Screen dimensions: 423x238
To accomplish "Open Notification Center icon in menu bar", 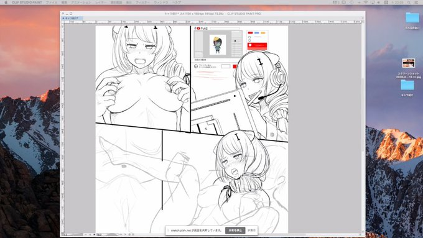I will (x=416, y=2).
